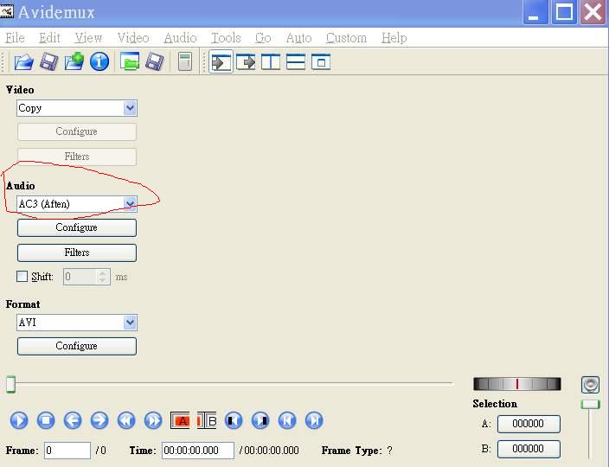
Task: Choose separate window preview icon
Action: point(321,61)
